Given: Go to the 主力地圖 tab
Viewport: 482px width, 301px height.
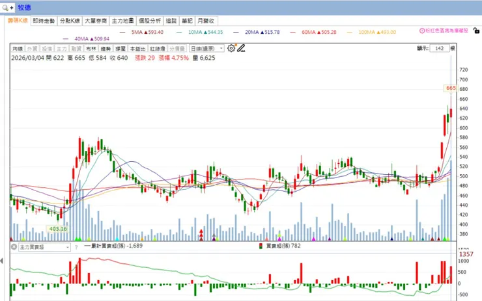Looking at the screenshot, I should [122, 21].
